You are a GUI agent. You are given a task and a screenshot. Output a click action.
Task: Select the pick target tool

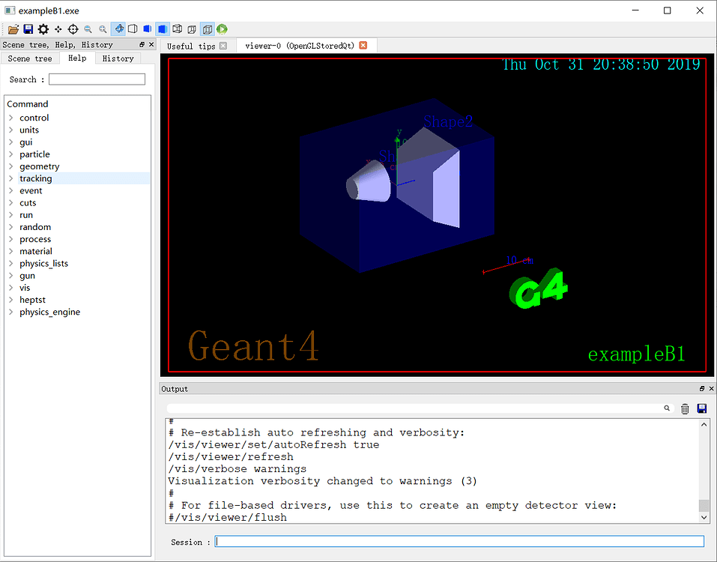(73, 29)
